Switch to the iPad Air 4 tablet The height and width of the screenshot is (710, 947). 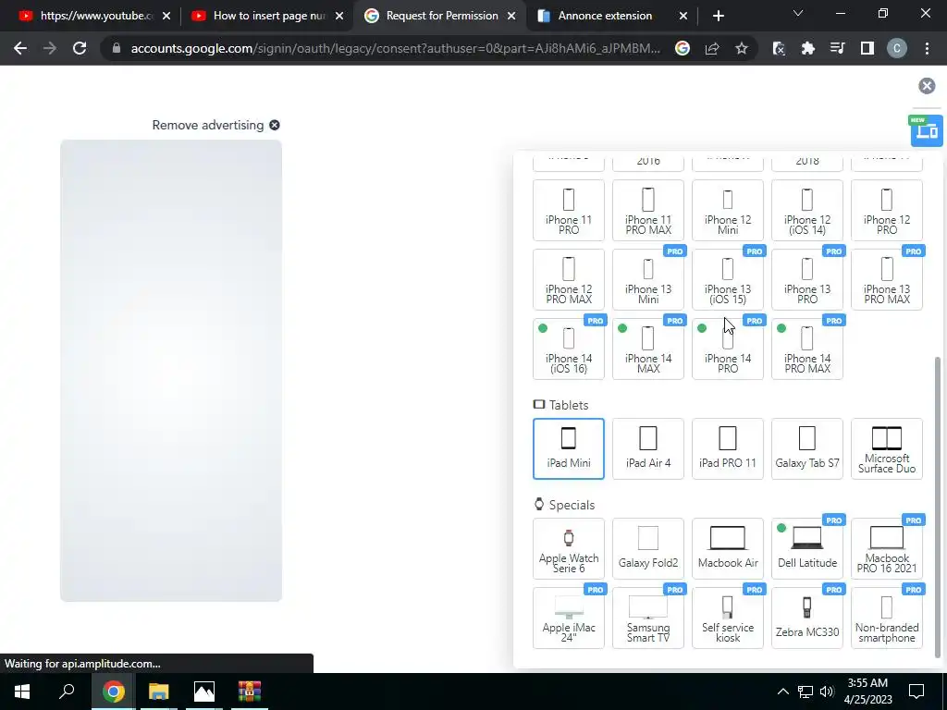648,448
